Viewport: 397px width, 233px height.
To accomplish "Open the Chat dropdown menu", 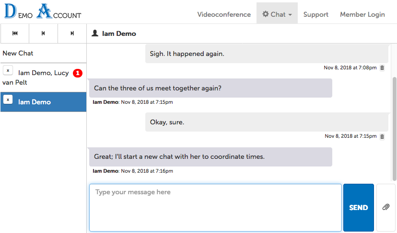I will coord(277,14).
